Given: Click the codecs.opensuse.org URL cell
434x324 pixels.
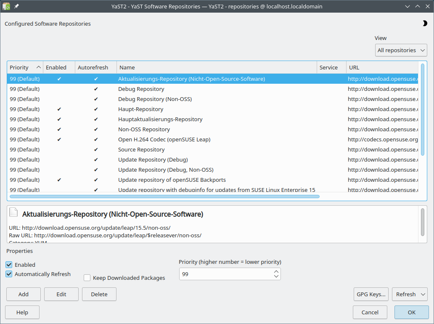Looking at the screenshot, I should (x=383, y=140).
